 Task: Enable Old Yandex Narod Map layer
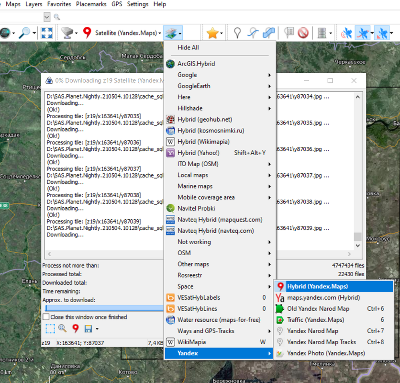click(333, 308)
